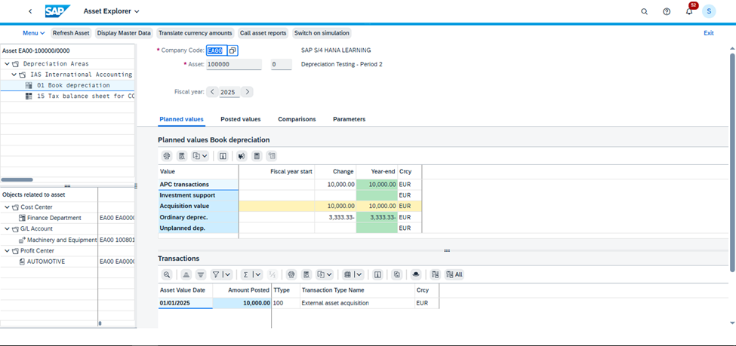Open the Menu dropdown

tap(34, 33)
